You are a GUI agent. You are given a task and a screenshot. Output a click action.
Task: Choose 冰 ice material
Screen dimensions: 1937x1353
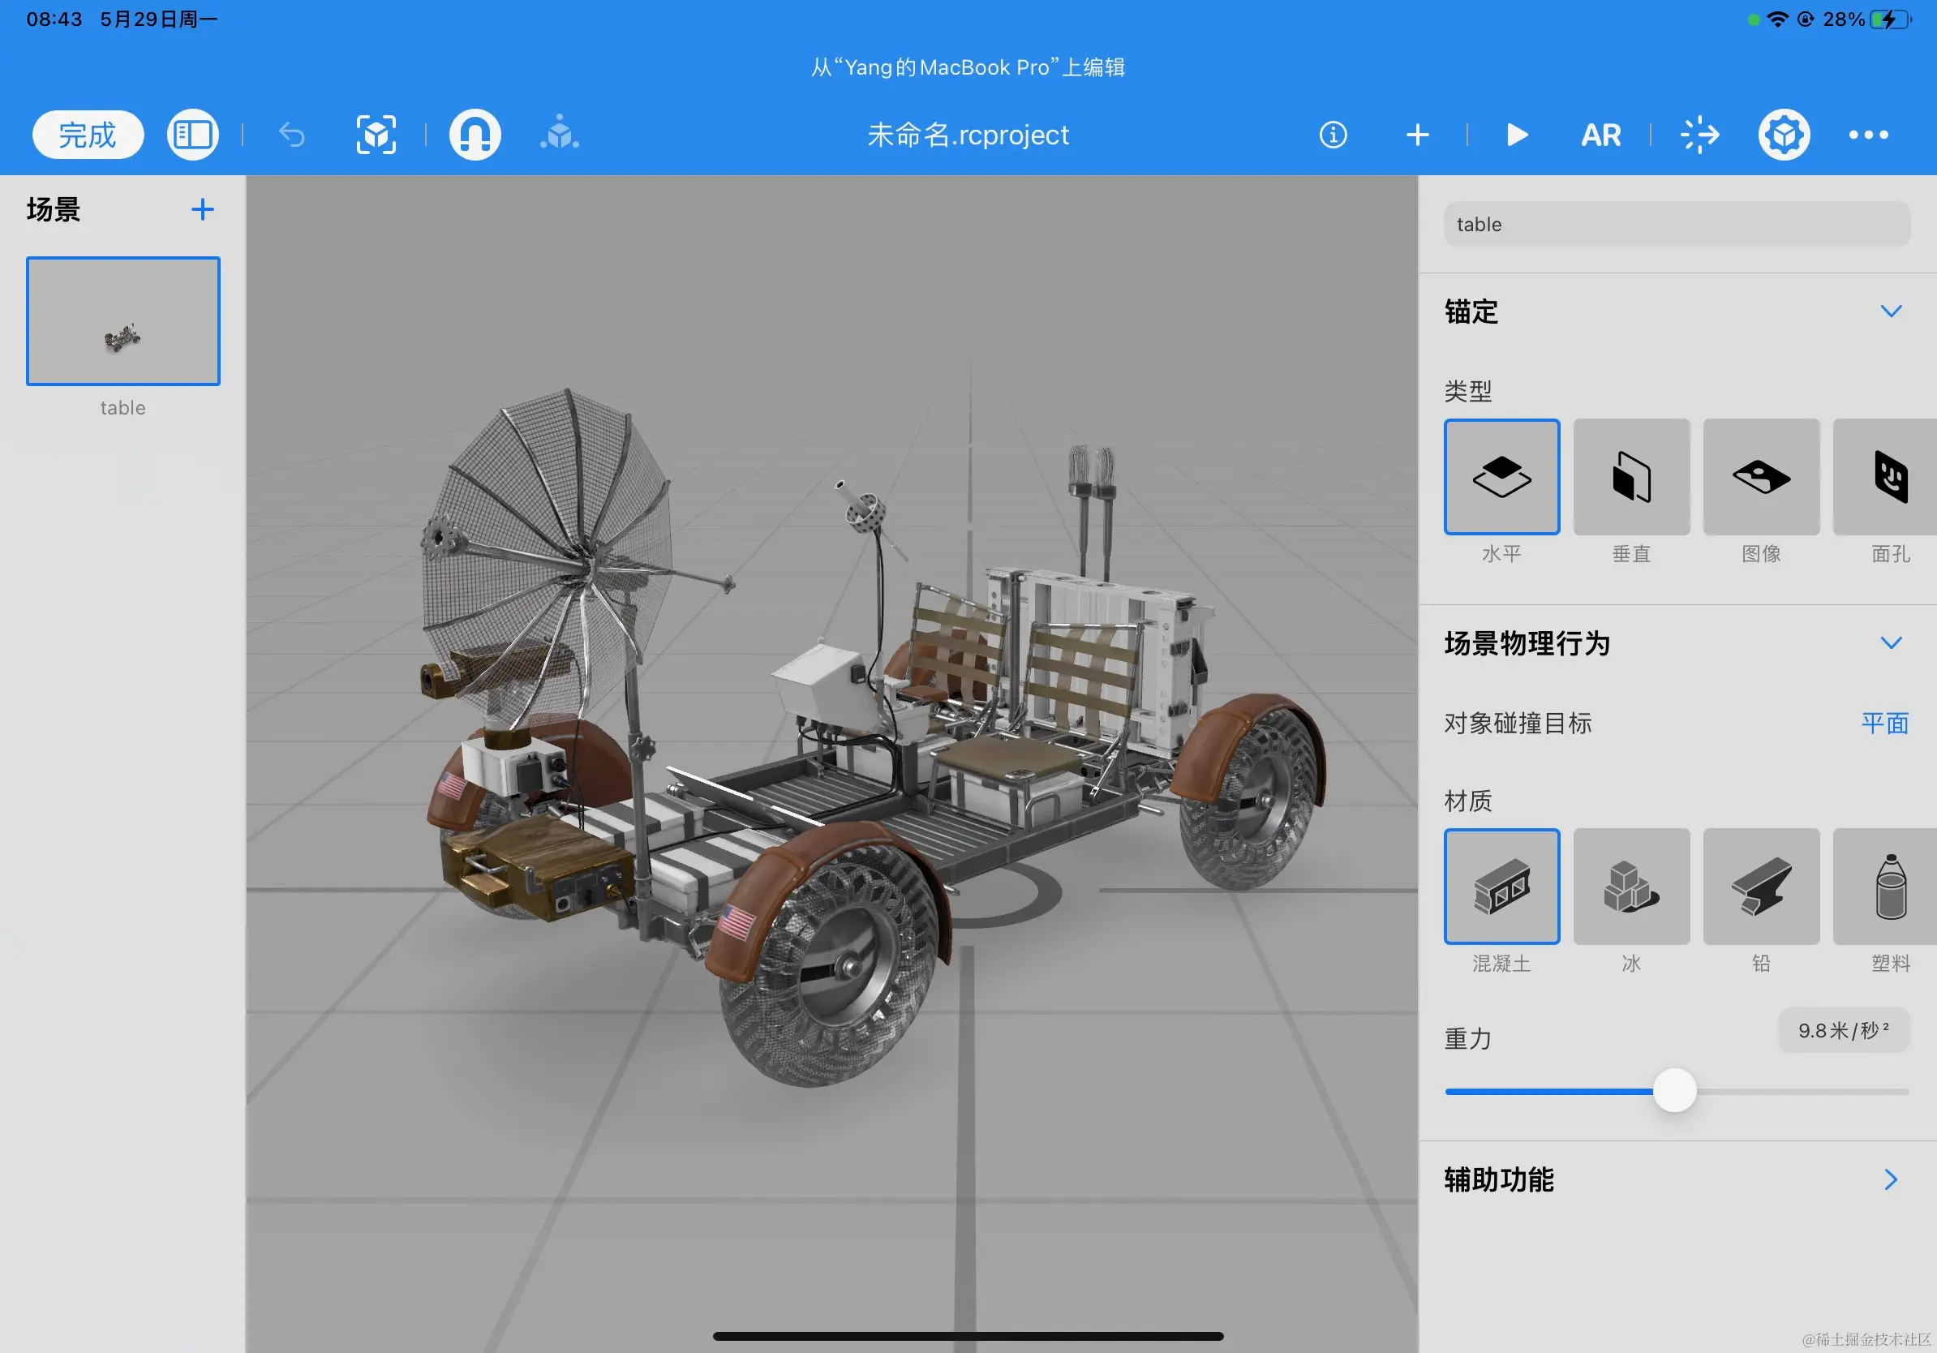[x=1630, y=887]
